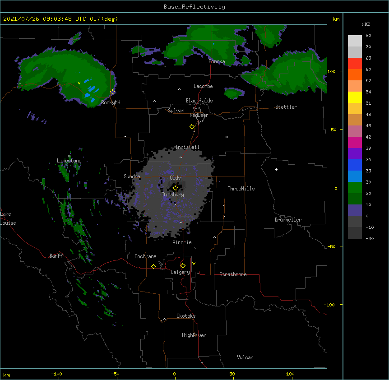This screenshot has height=380, width=389.
Task: Click the red 60-65 dBZ legend swatch
Action: [355, 64]
